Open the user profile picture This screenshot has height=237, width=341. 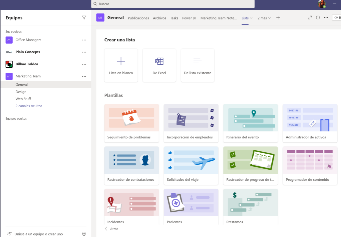pos(321,4)
